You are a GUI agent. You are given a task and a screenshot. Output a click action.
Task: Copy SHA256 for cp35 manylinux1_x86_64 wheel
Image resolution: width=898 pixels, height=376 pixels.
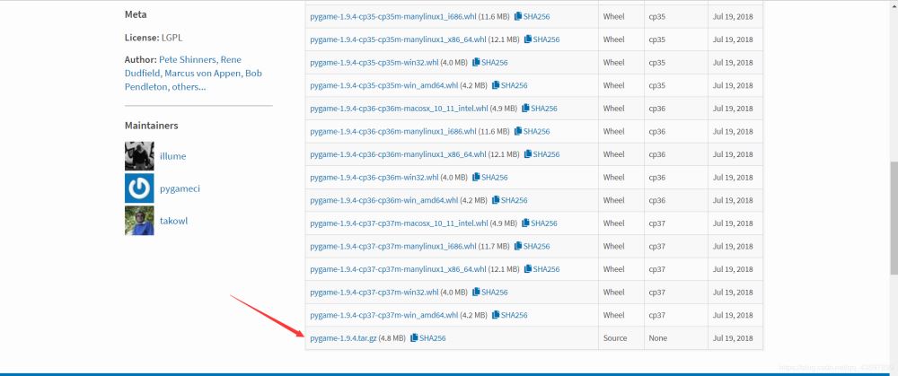tap(541, 39)
